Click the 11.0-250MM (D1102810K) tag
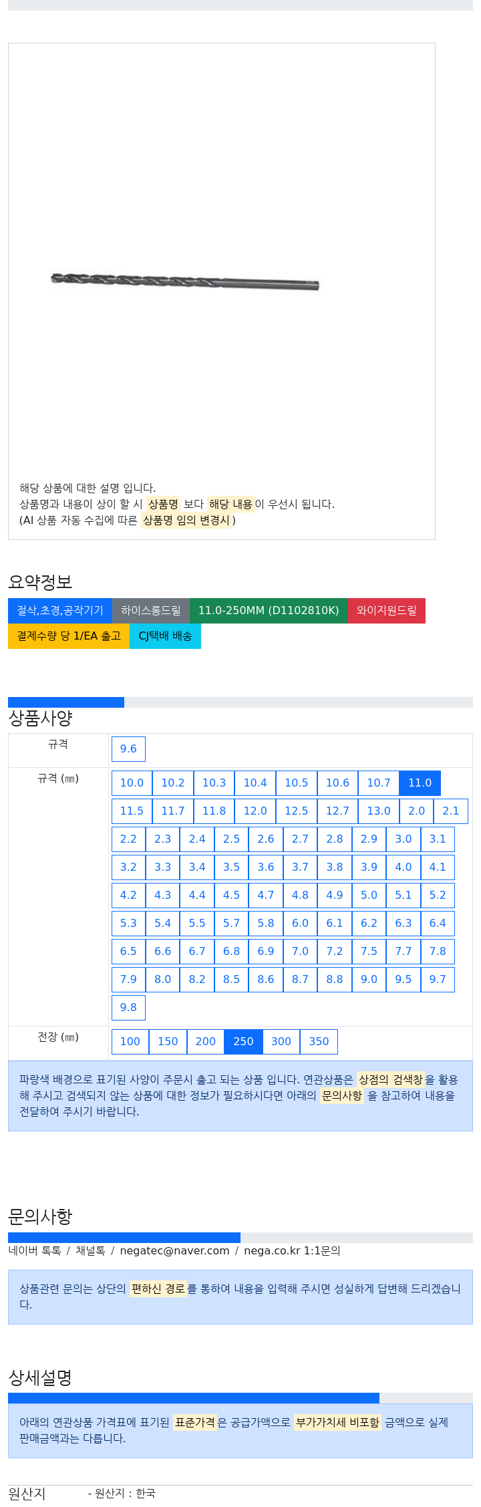The width and height of the screenshot is (481, 1507). coord(269,610)
